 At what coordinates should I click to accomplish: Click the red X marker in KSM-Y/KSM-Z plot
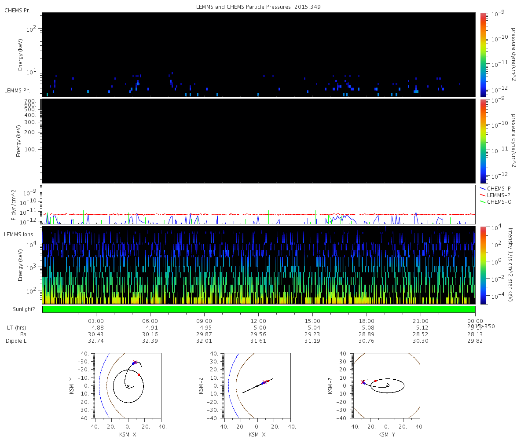coord(363,382)
